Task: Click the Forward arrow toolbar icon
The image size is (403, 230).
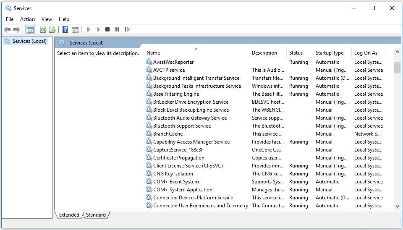Action: (17, 29)
